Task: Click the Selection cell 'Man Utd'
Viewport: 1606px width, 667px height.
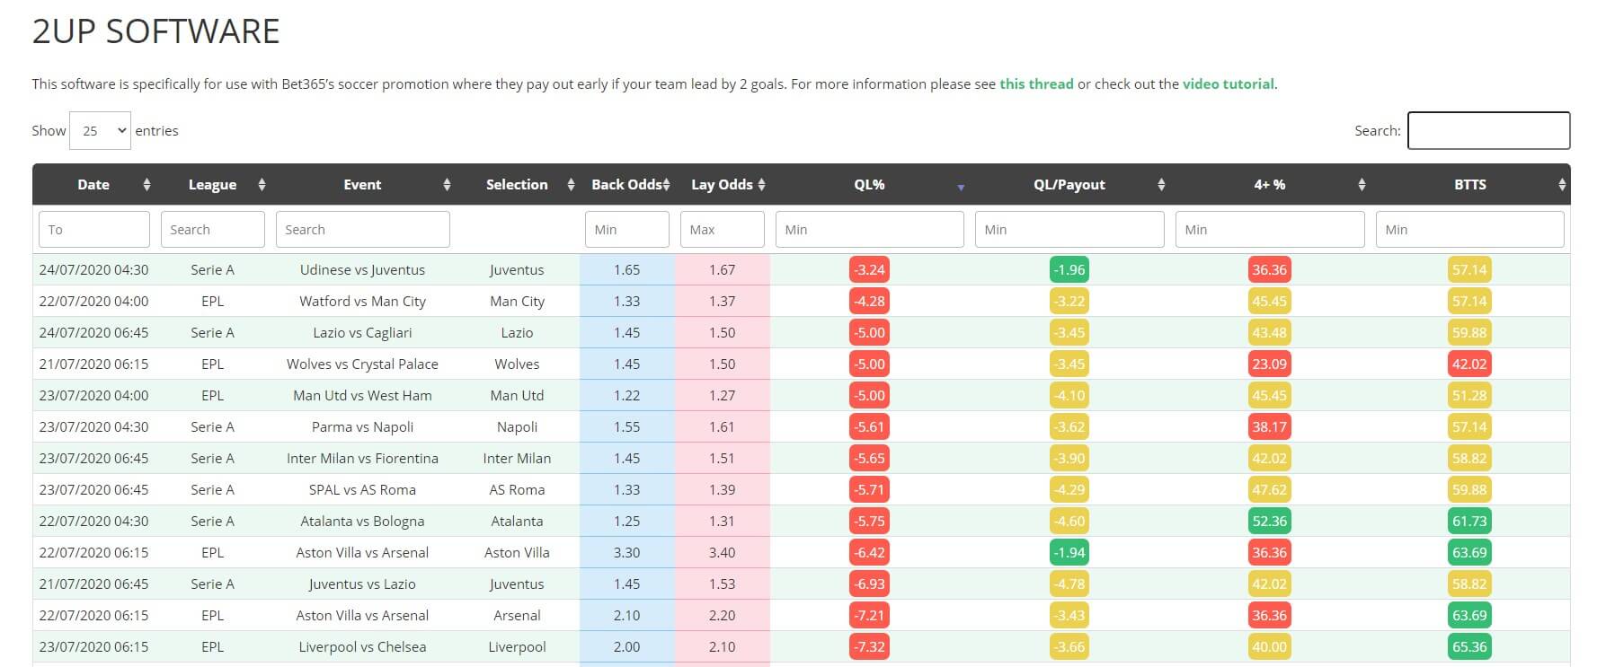Action: coord(517,396)
